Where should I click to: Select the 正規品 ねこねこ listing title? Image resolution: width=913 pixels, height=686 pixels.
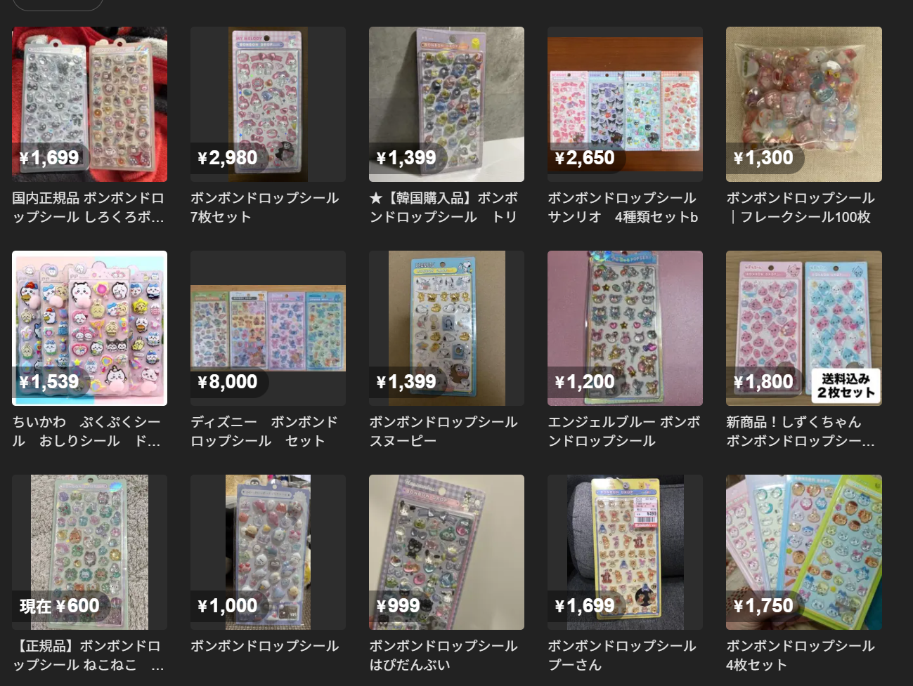click(x=88, y=655)
